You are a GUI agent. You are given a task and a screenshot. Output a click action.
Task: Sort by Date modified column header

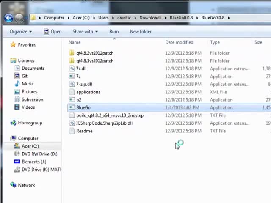click(179, 42)
